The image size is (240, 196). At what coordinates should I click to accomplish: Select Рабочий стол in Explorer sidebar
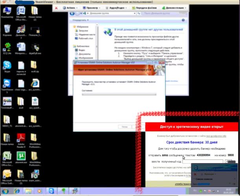pyautogui.click(x=84, y=38)
